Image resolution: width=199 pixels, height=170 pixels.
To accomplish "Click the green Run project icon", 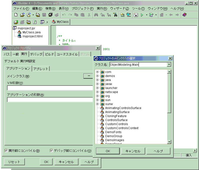I will 142,15.
